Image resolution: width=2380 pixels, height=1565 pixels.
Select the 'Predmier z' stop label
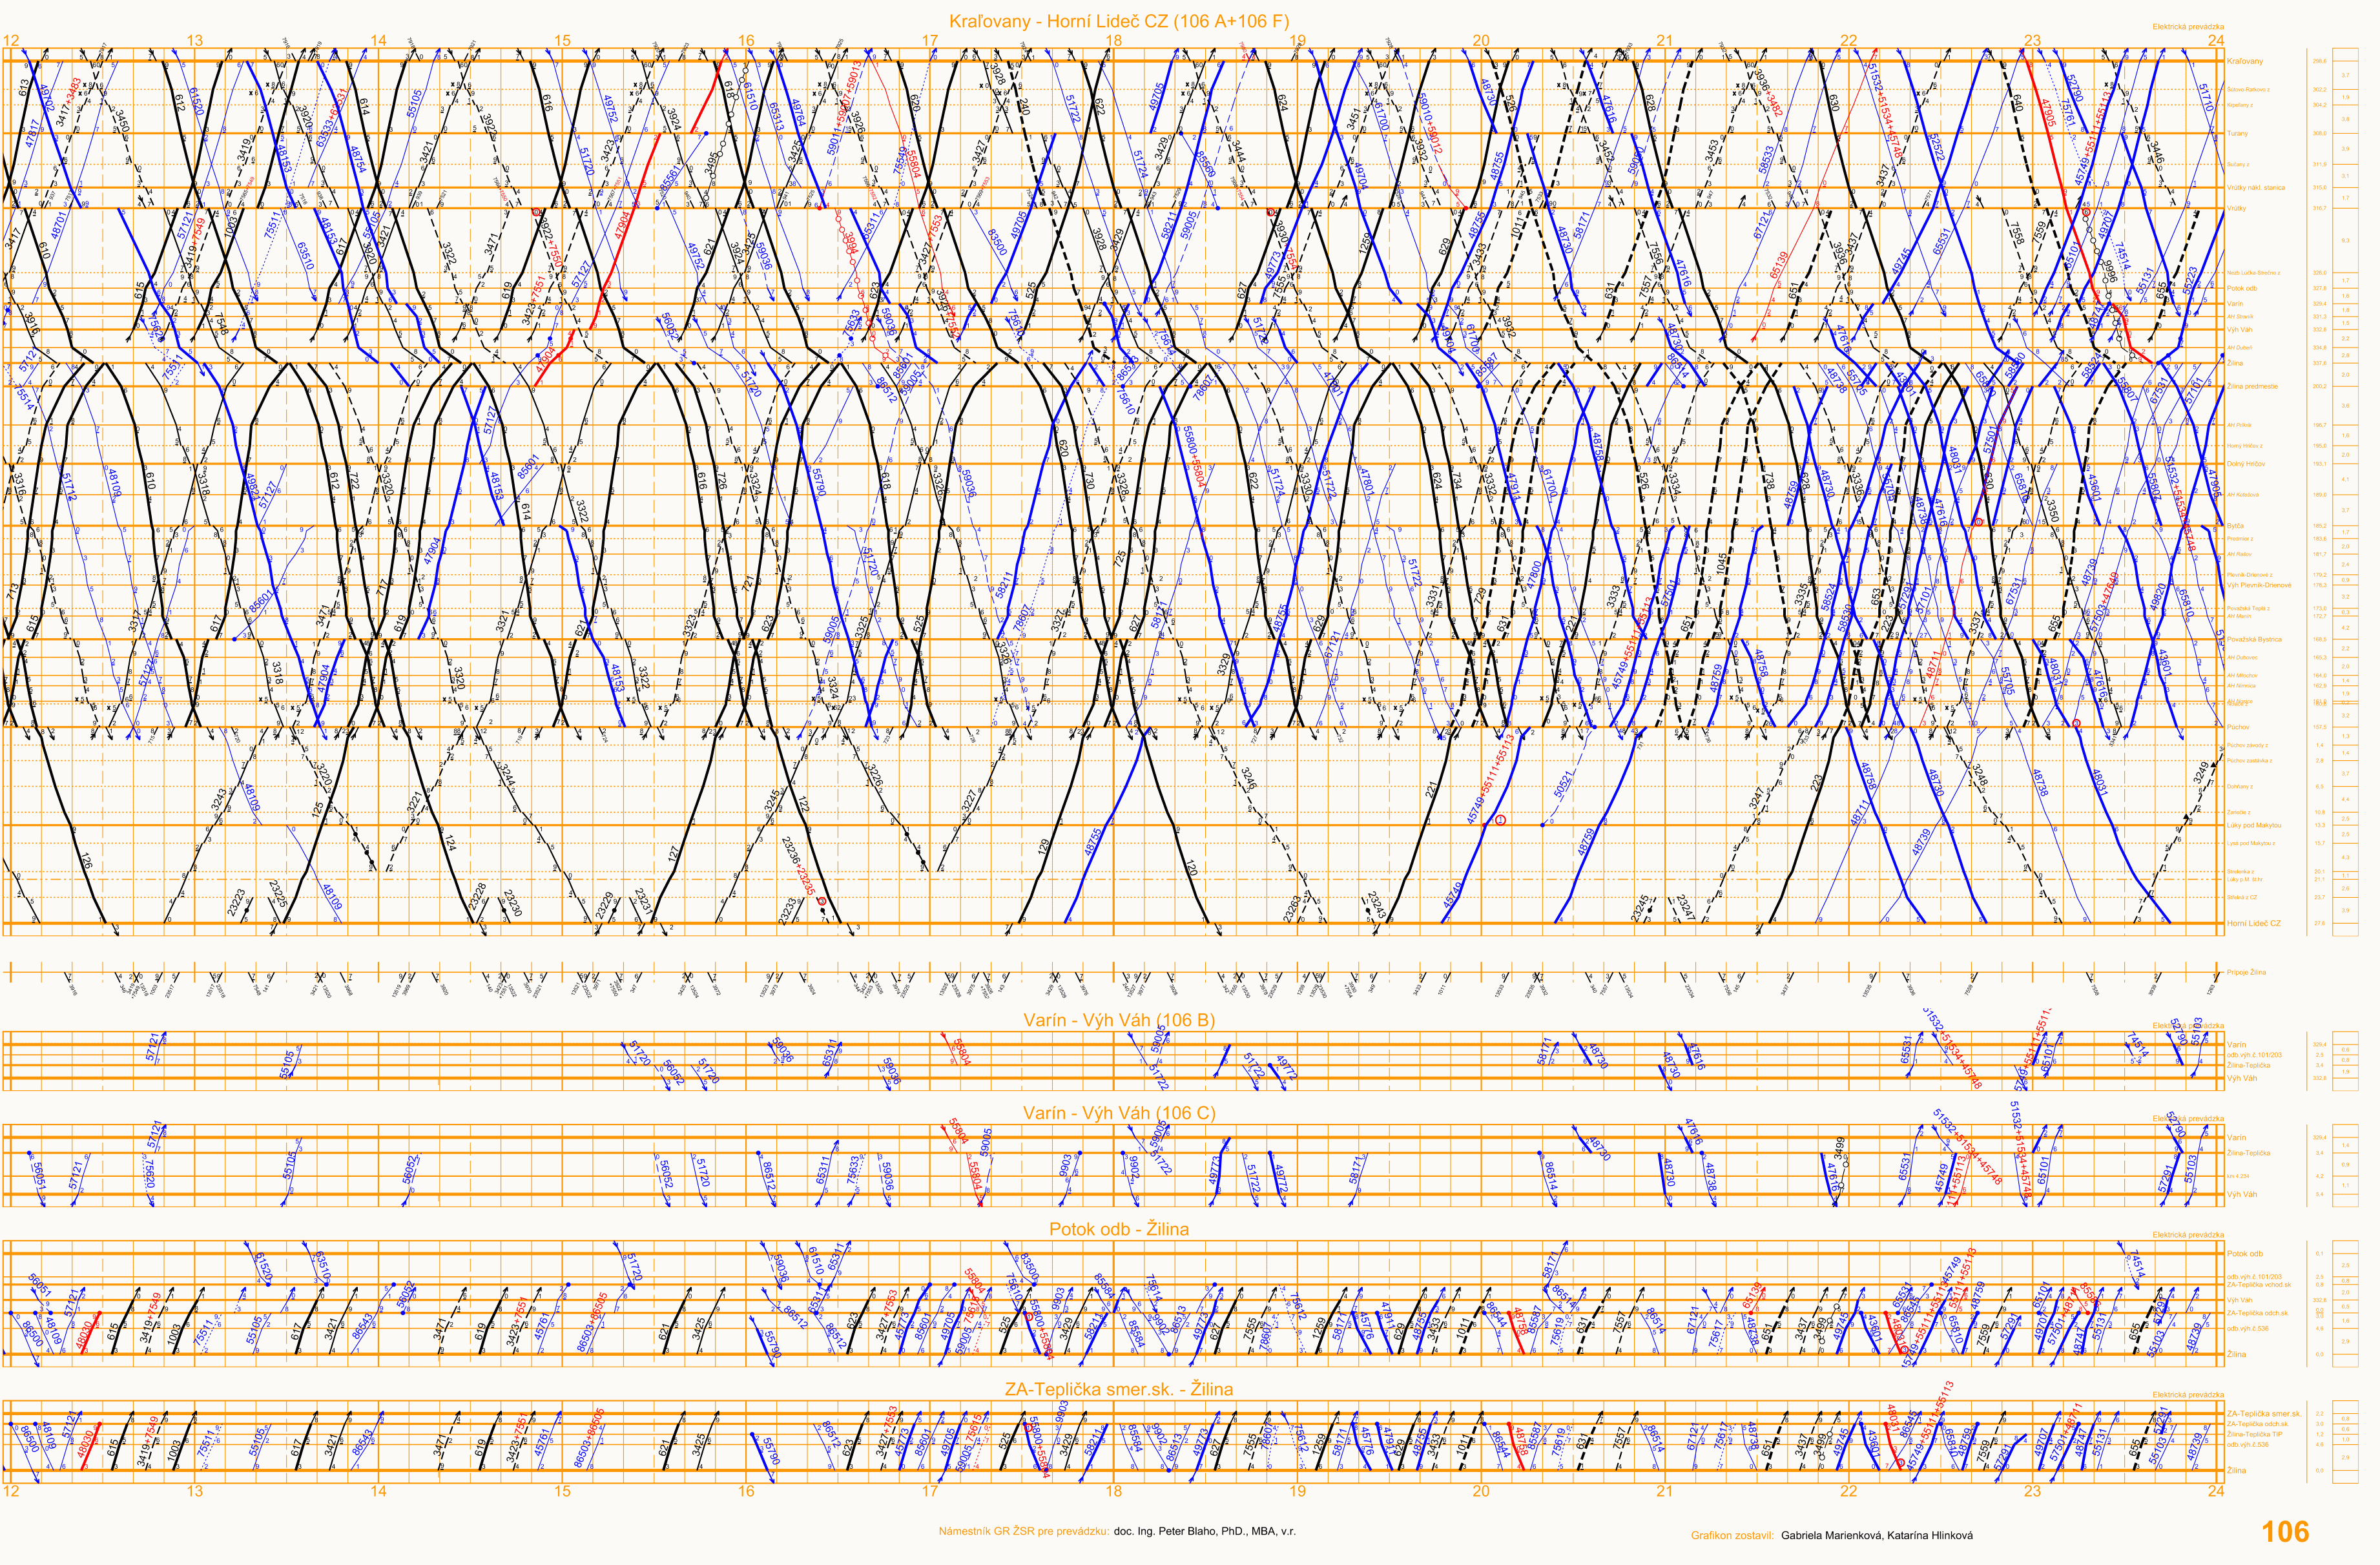(x=2240, y=539)
